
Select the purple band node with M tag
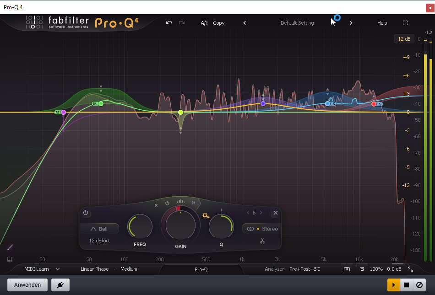click(x=64, y=112)
